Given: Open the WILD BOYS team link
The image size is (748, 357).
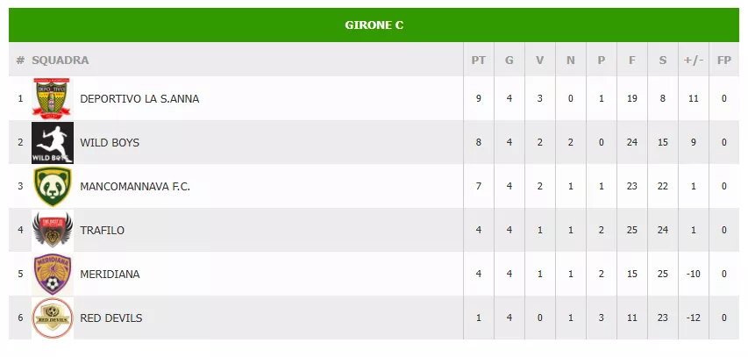Looking at the screenshot, I should coord(110,142).
